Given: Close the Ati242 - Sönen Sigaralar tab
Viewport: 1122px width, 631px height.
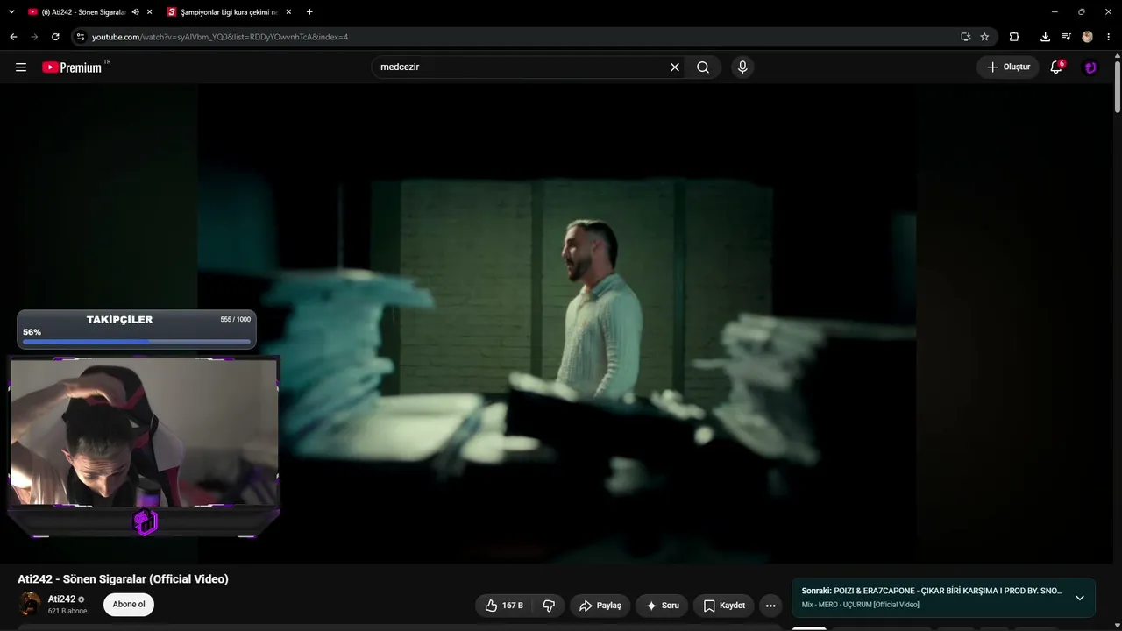Looking at the screenshot, I should [149, 12].
